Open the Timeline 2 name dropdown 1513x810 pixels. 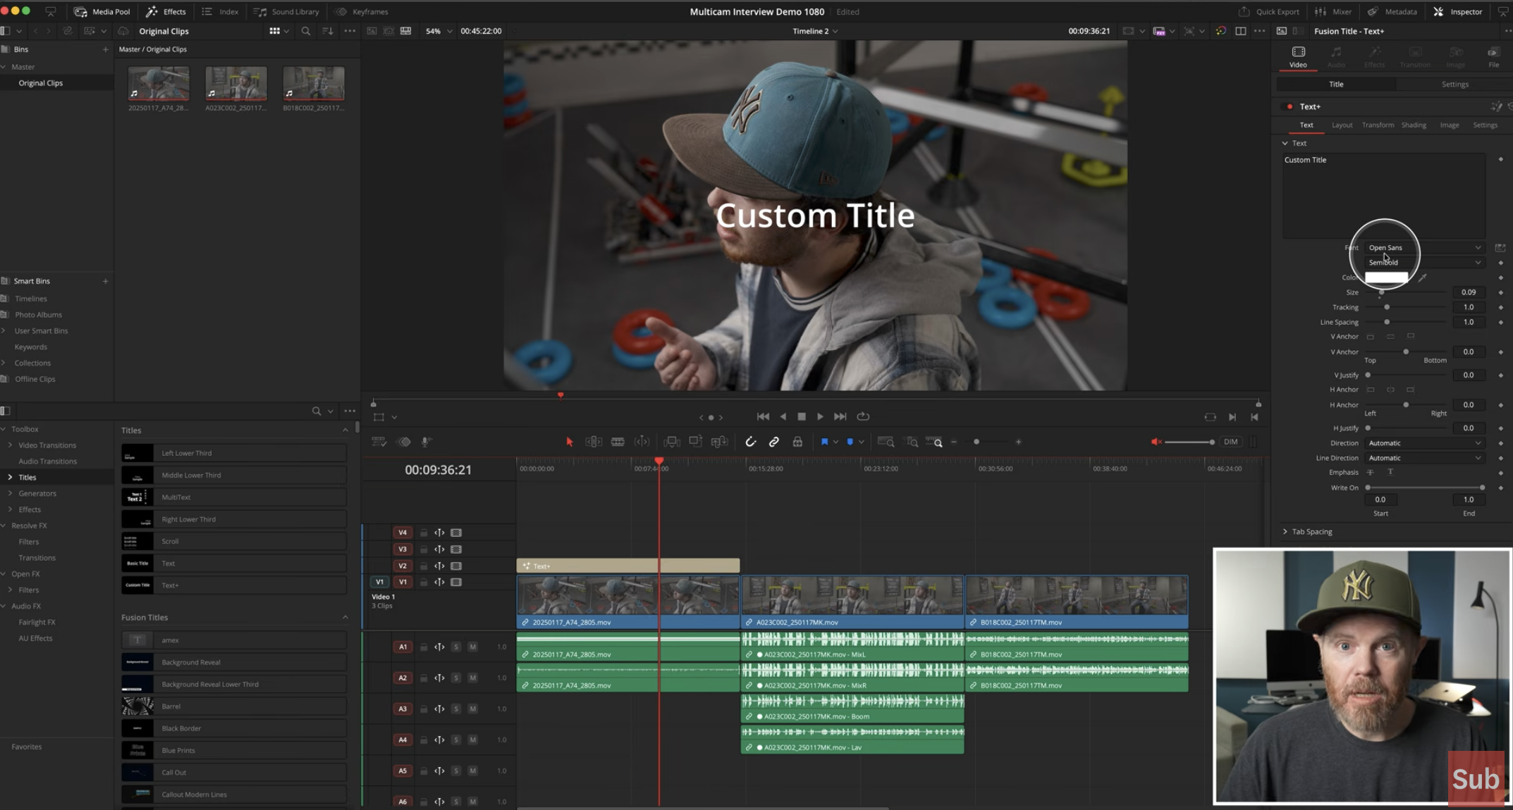click(x=815, y=31)
